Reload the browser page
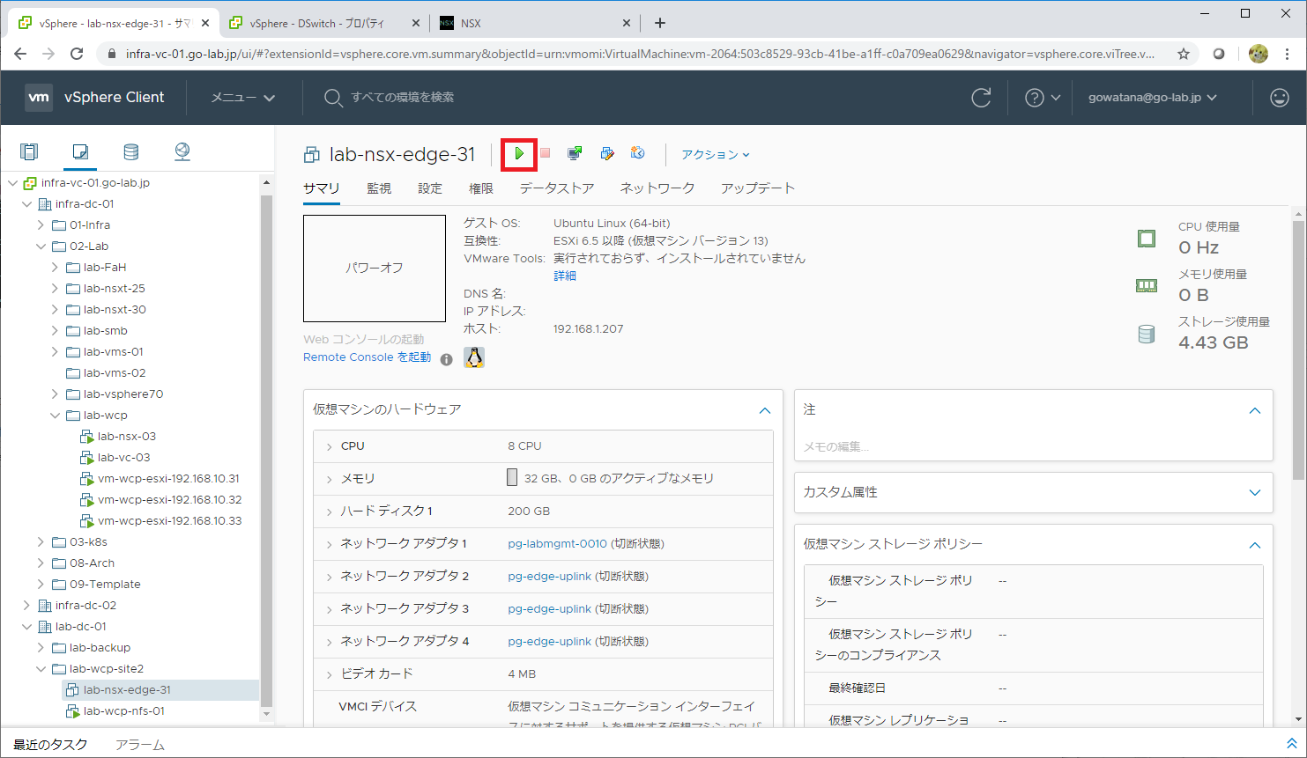This screenshot has width=1307, height=758. tap(77, 54)
